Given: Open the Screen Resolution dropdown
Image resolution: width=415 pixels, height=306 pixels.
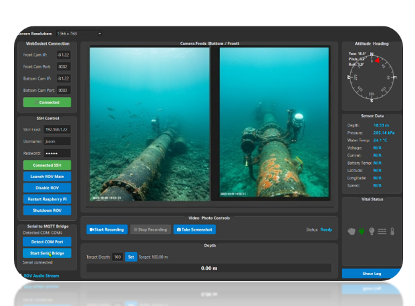Looking at the screenshot, I should pos(79,34).
